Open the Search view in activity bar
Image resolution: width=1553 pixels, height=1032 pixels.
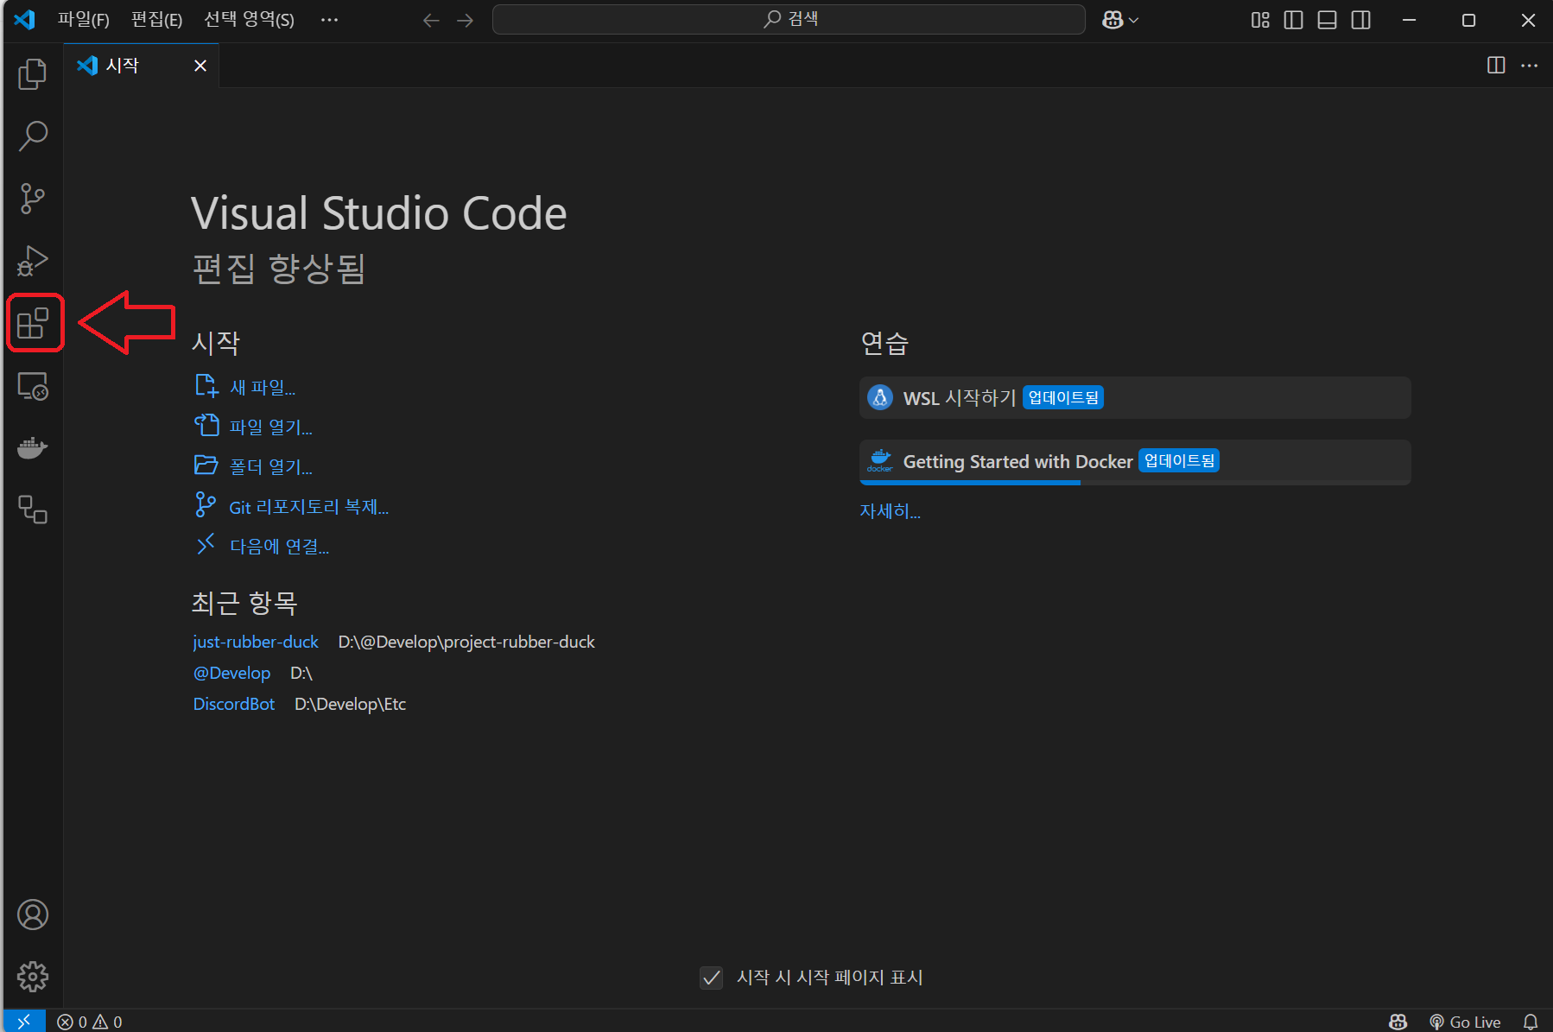click(33, 136)
